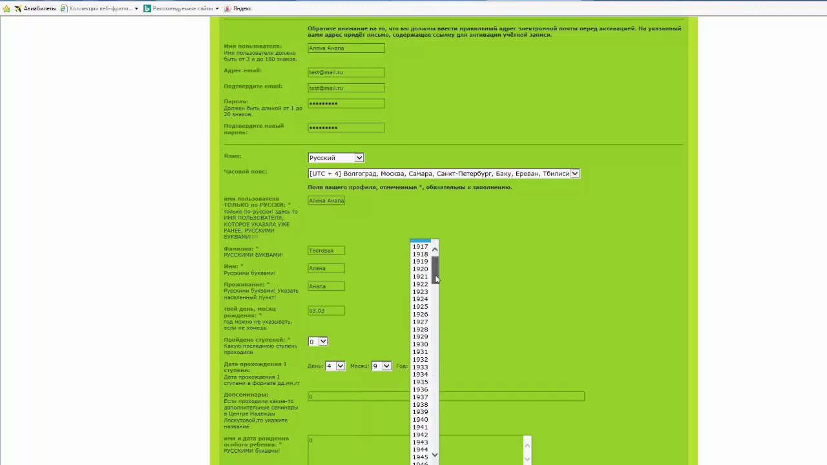
Task: Select year 1941 in the list
Action: click(x=420, y=427)
